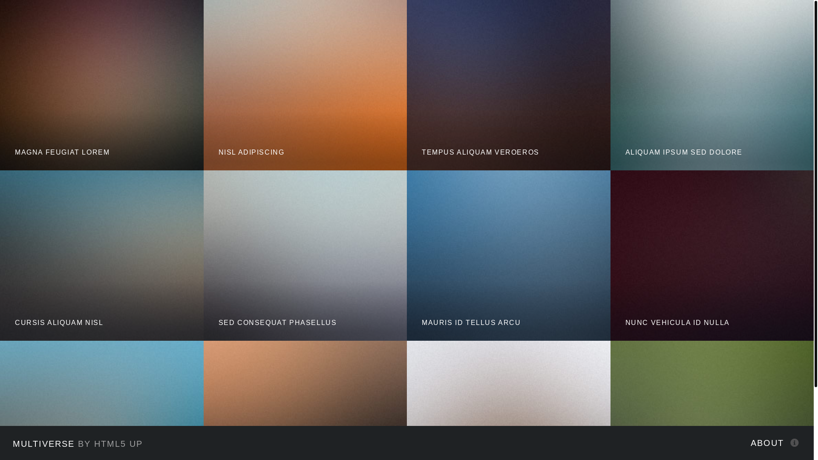
Task: Click the info icon next to About
Action: pyautogui.click(x=795, y=443)
